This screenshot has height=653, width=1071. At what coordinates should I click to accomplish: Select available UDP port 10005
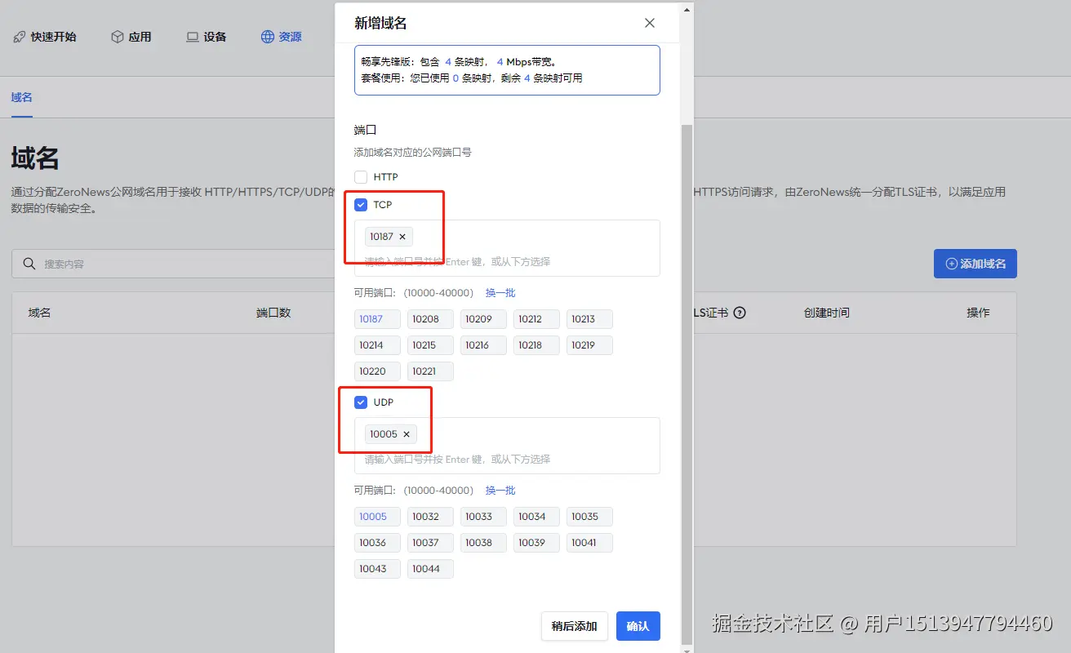(x=377, y=517)
